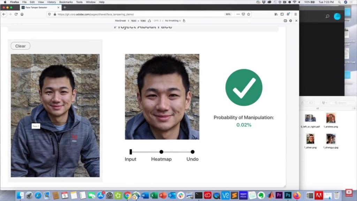This screenshot has height=201, width=357.
Task: Toggle touch simulation in responsive toolbar
Action: coord(184,21)
